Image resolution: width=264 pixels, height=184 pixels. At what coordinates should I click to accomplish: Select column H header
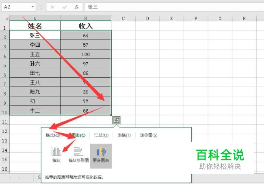tap(244, 18)
